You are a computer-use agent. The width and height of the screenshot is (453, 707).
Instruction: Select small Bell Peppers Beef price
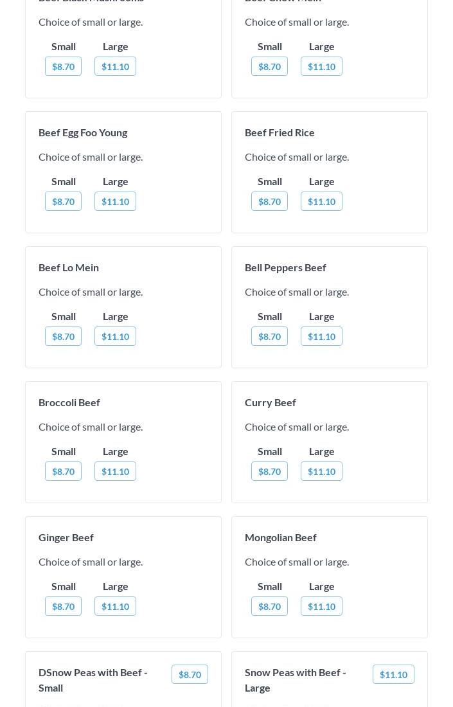pyautogui.click(x=269, y=336)
